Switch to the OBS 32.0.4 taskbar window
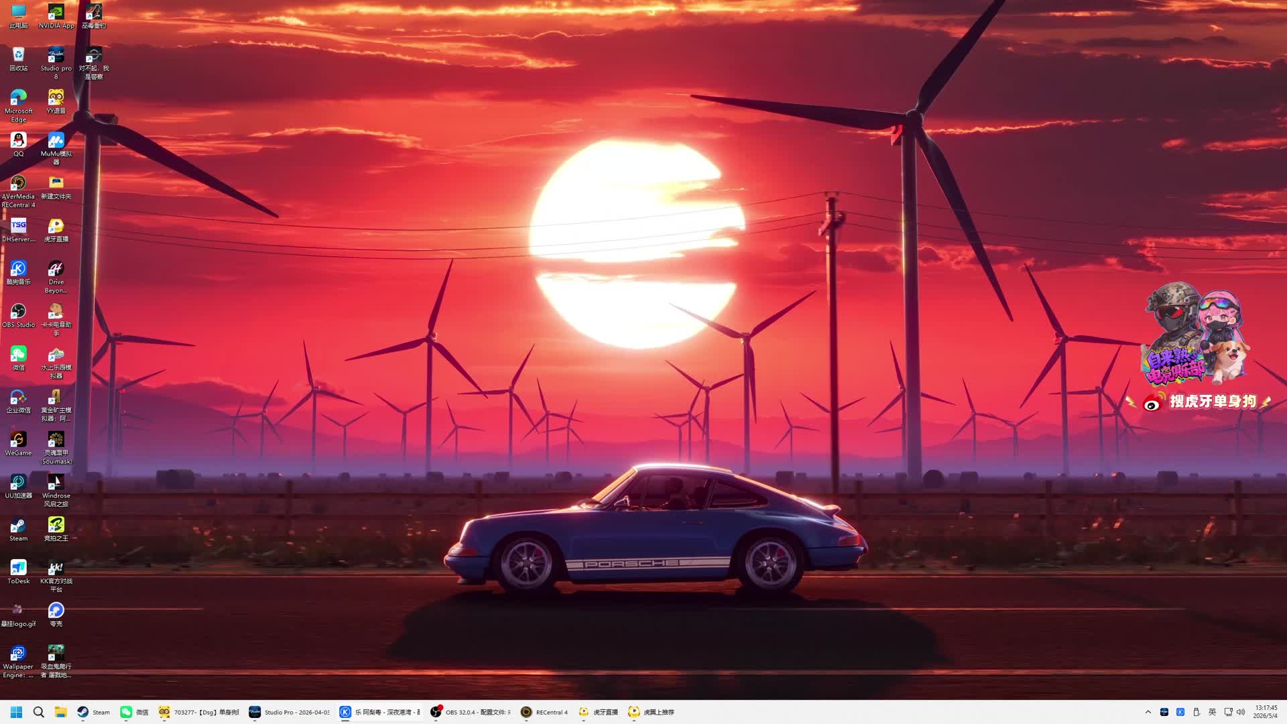The width and height of the screenshot is (1287, 724). point(471,712)
